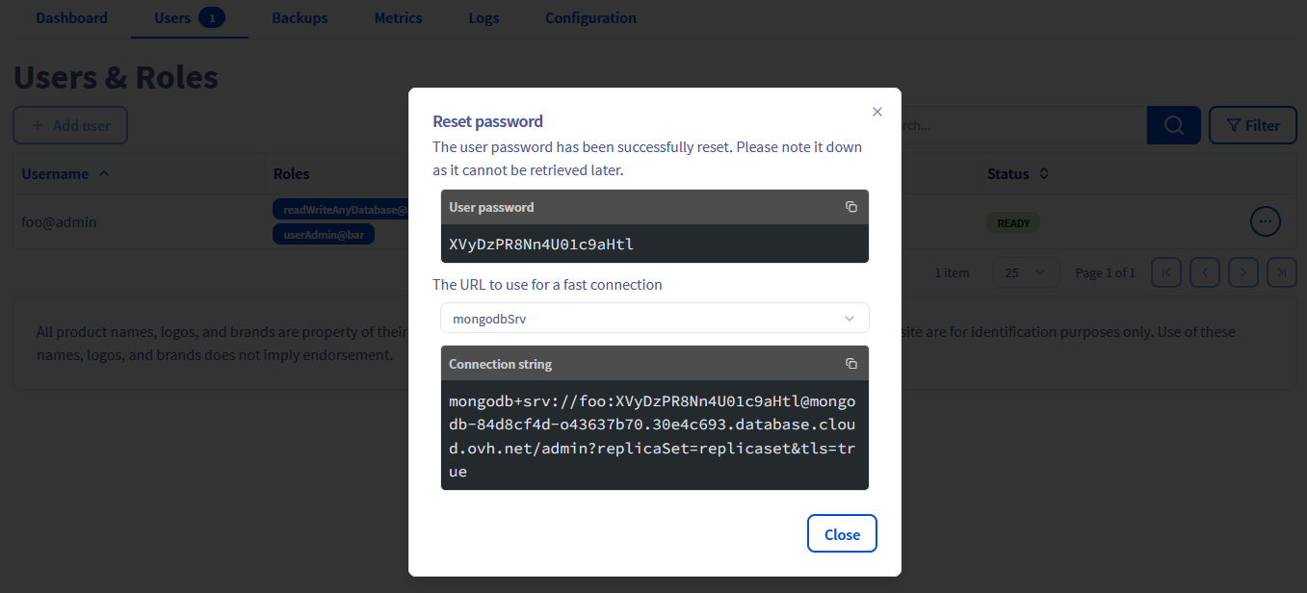Click the Add user button
This screenshot has height=593, width=1307.
tap(70, 125)
